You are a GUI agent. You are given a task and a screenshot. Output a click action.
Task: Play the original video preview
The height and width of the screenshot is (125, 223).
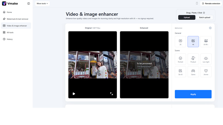point(74,94)
